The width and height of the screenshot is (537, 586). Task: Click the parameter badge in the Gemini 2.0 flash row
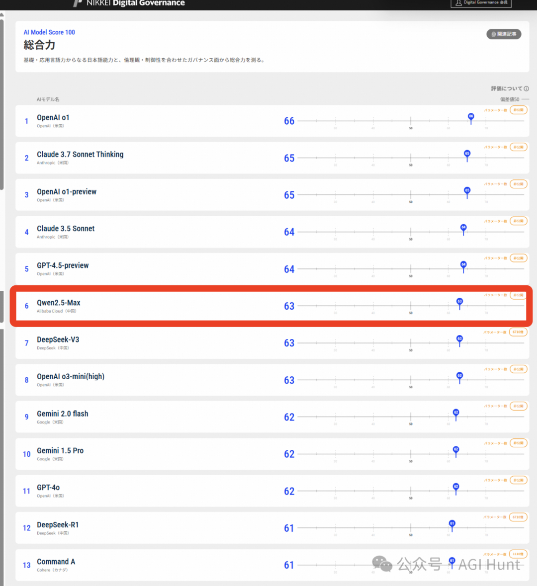pos(518,406)
